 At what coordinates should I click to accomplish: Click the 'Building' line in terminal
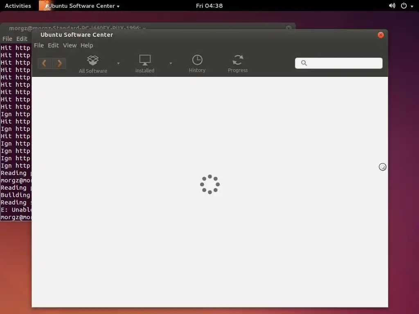point(16,195)
